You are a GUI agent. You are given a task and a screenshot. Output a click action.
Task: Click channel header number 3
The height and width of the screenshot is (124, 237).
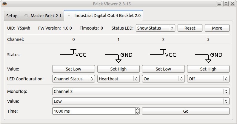(208, 39)
